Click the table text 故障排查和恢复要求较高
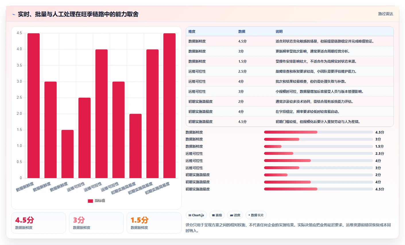Screen dimensions: 405x245 tap(295, 72)
